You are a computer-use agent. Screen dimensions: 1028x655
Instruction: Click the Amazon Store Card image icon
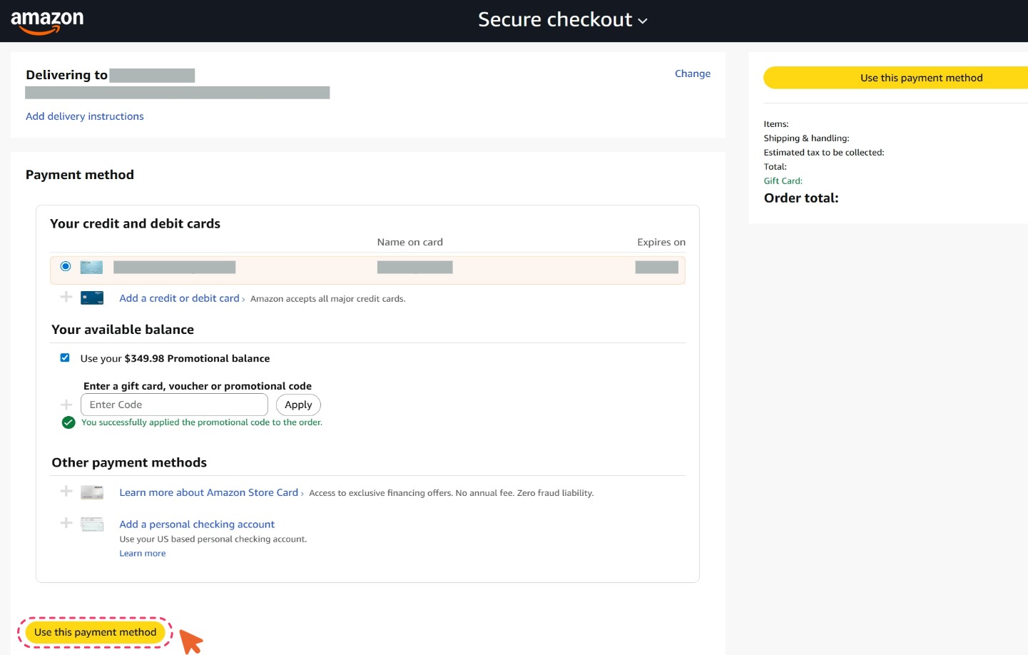coord(92,492)
